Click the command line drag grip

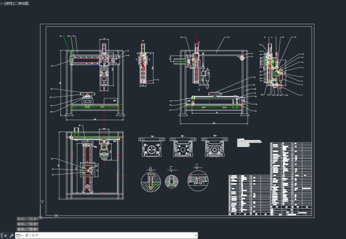coord(1,236)
